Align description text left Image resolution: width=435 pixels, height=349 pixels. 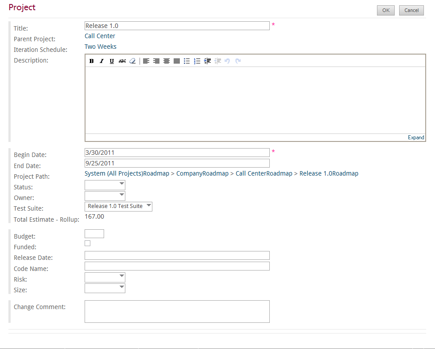146,61
